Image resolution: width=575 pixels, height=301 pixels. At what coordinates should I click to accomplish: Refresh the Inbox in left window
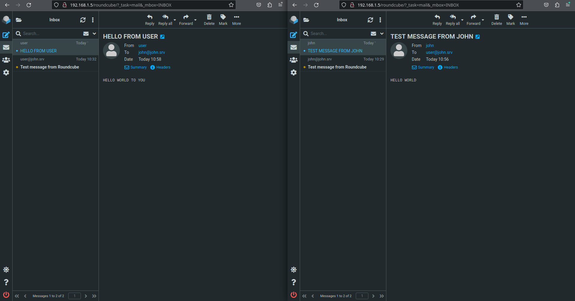coord(83,20)
